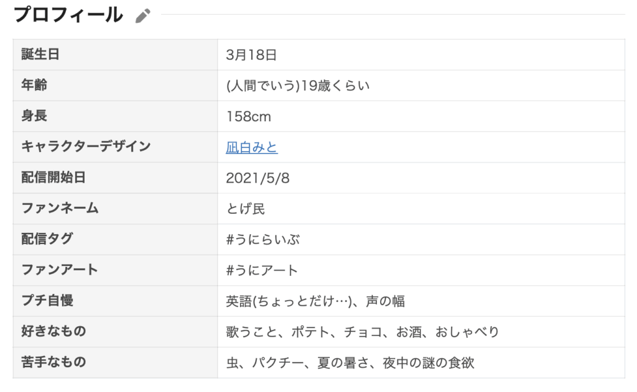Click the debut date 2021/5/8
The image size is (637, 392).
tap(258, 178)
